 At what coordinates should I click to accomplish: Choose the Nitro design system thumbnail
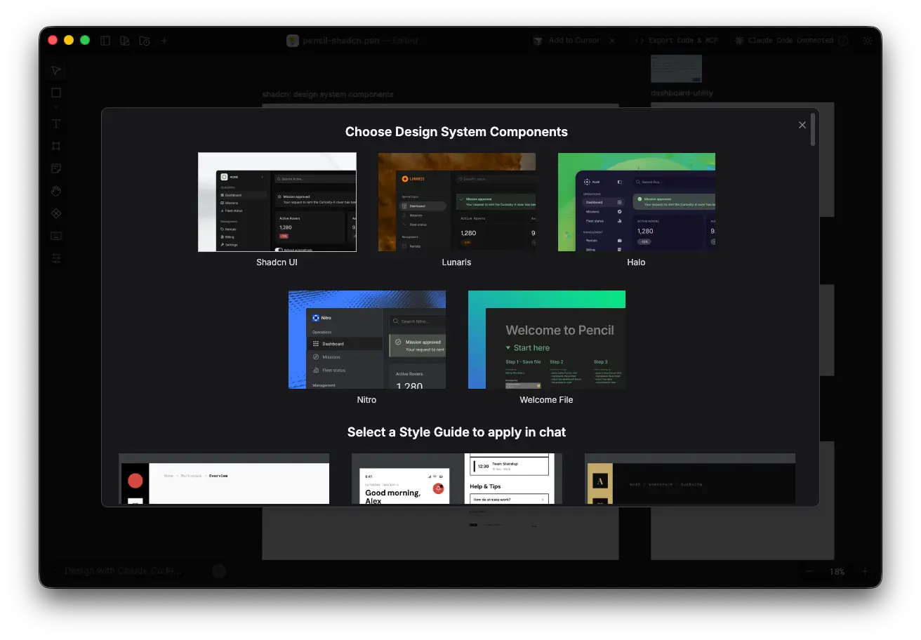click(x=367, y=340)
